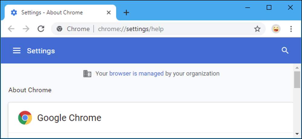
Task: Close the Settings - About Chrome tab
Action: click(109, 13)
